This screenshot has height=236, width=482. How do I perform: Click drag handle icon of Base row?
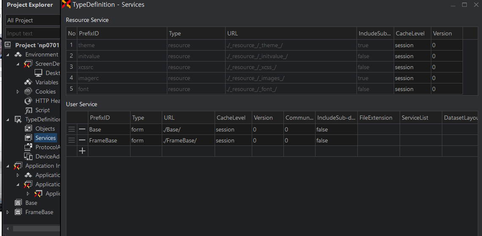point(72,129)
